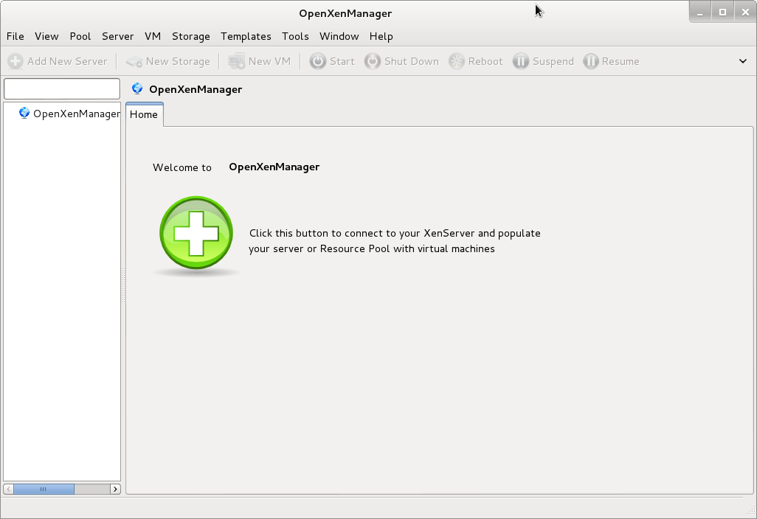Click the search field above the tree

[62, 89]
